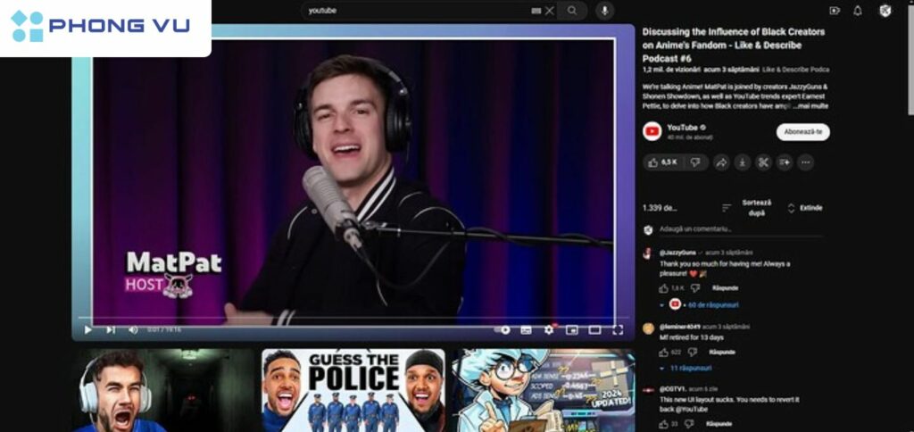Screen dimensions: 914x432
Task: Reply to the @OSTV1 comment
Action: 719,424
